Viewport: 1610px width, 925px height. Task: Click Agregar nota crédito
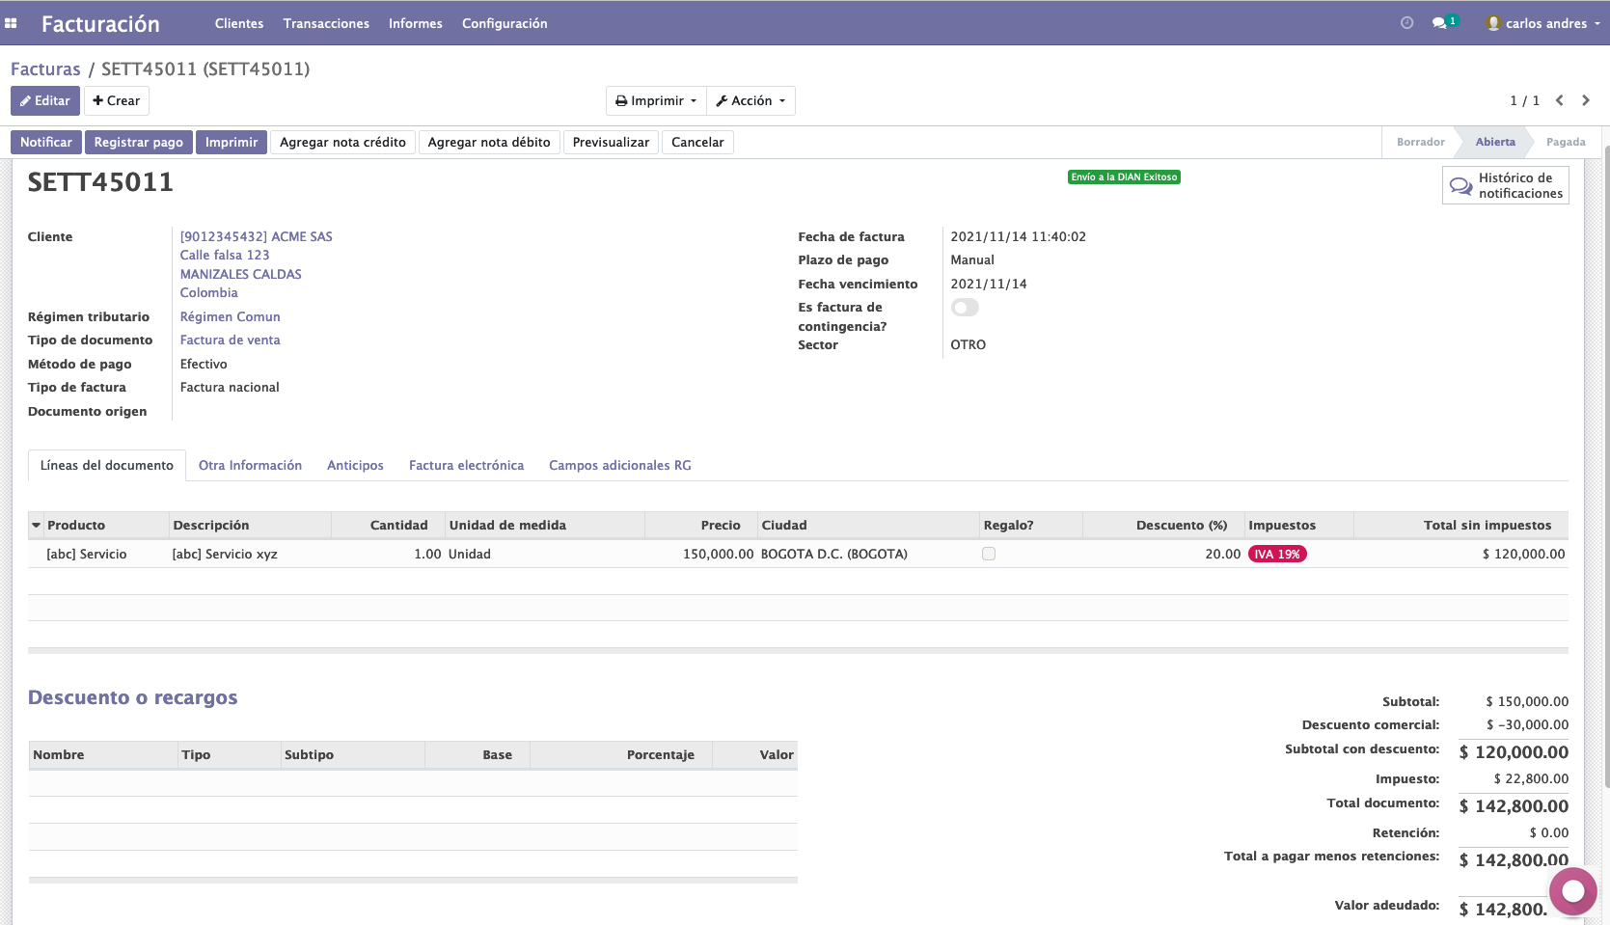click(x=342, y=142)
